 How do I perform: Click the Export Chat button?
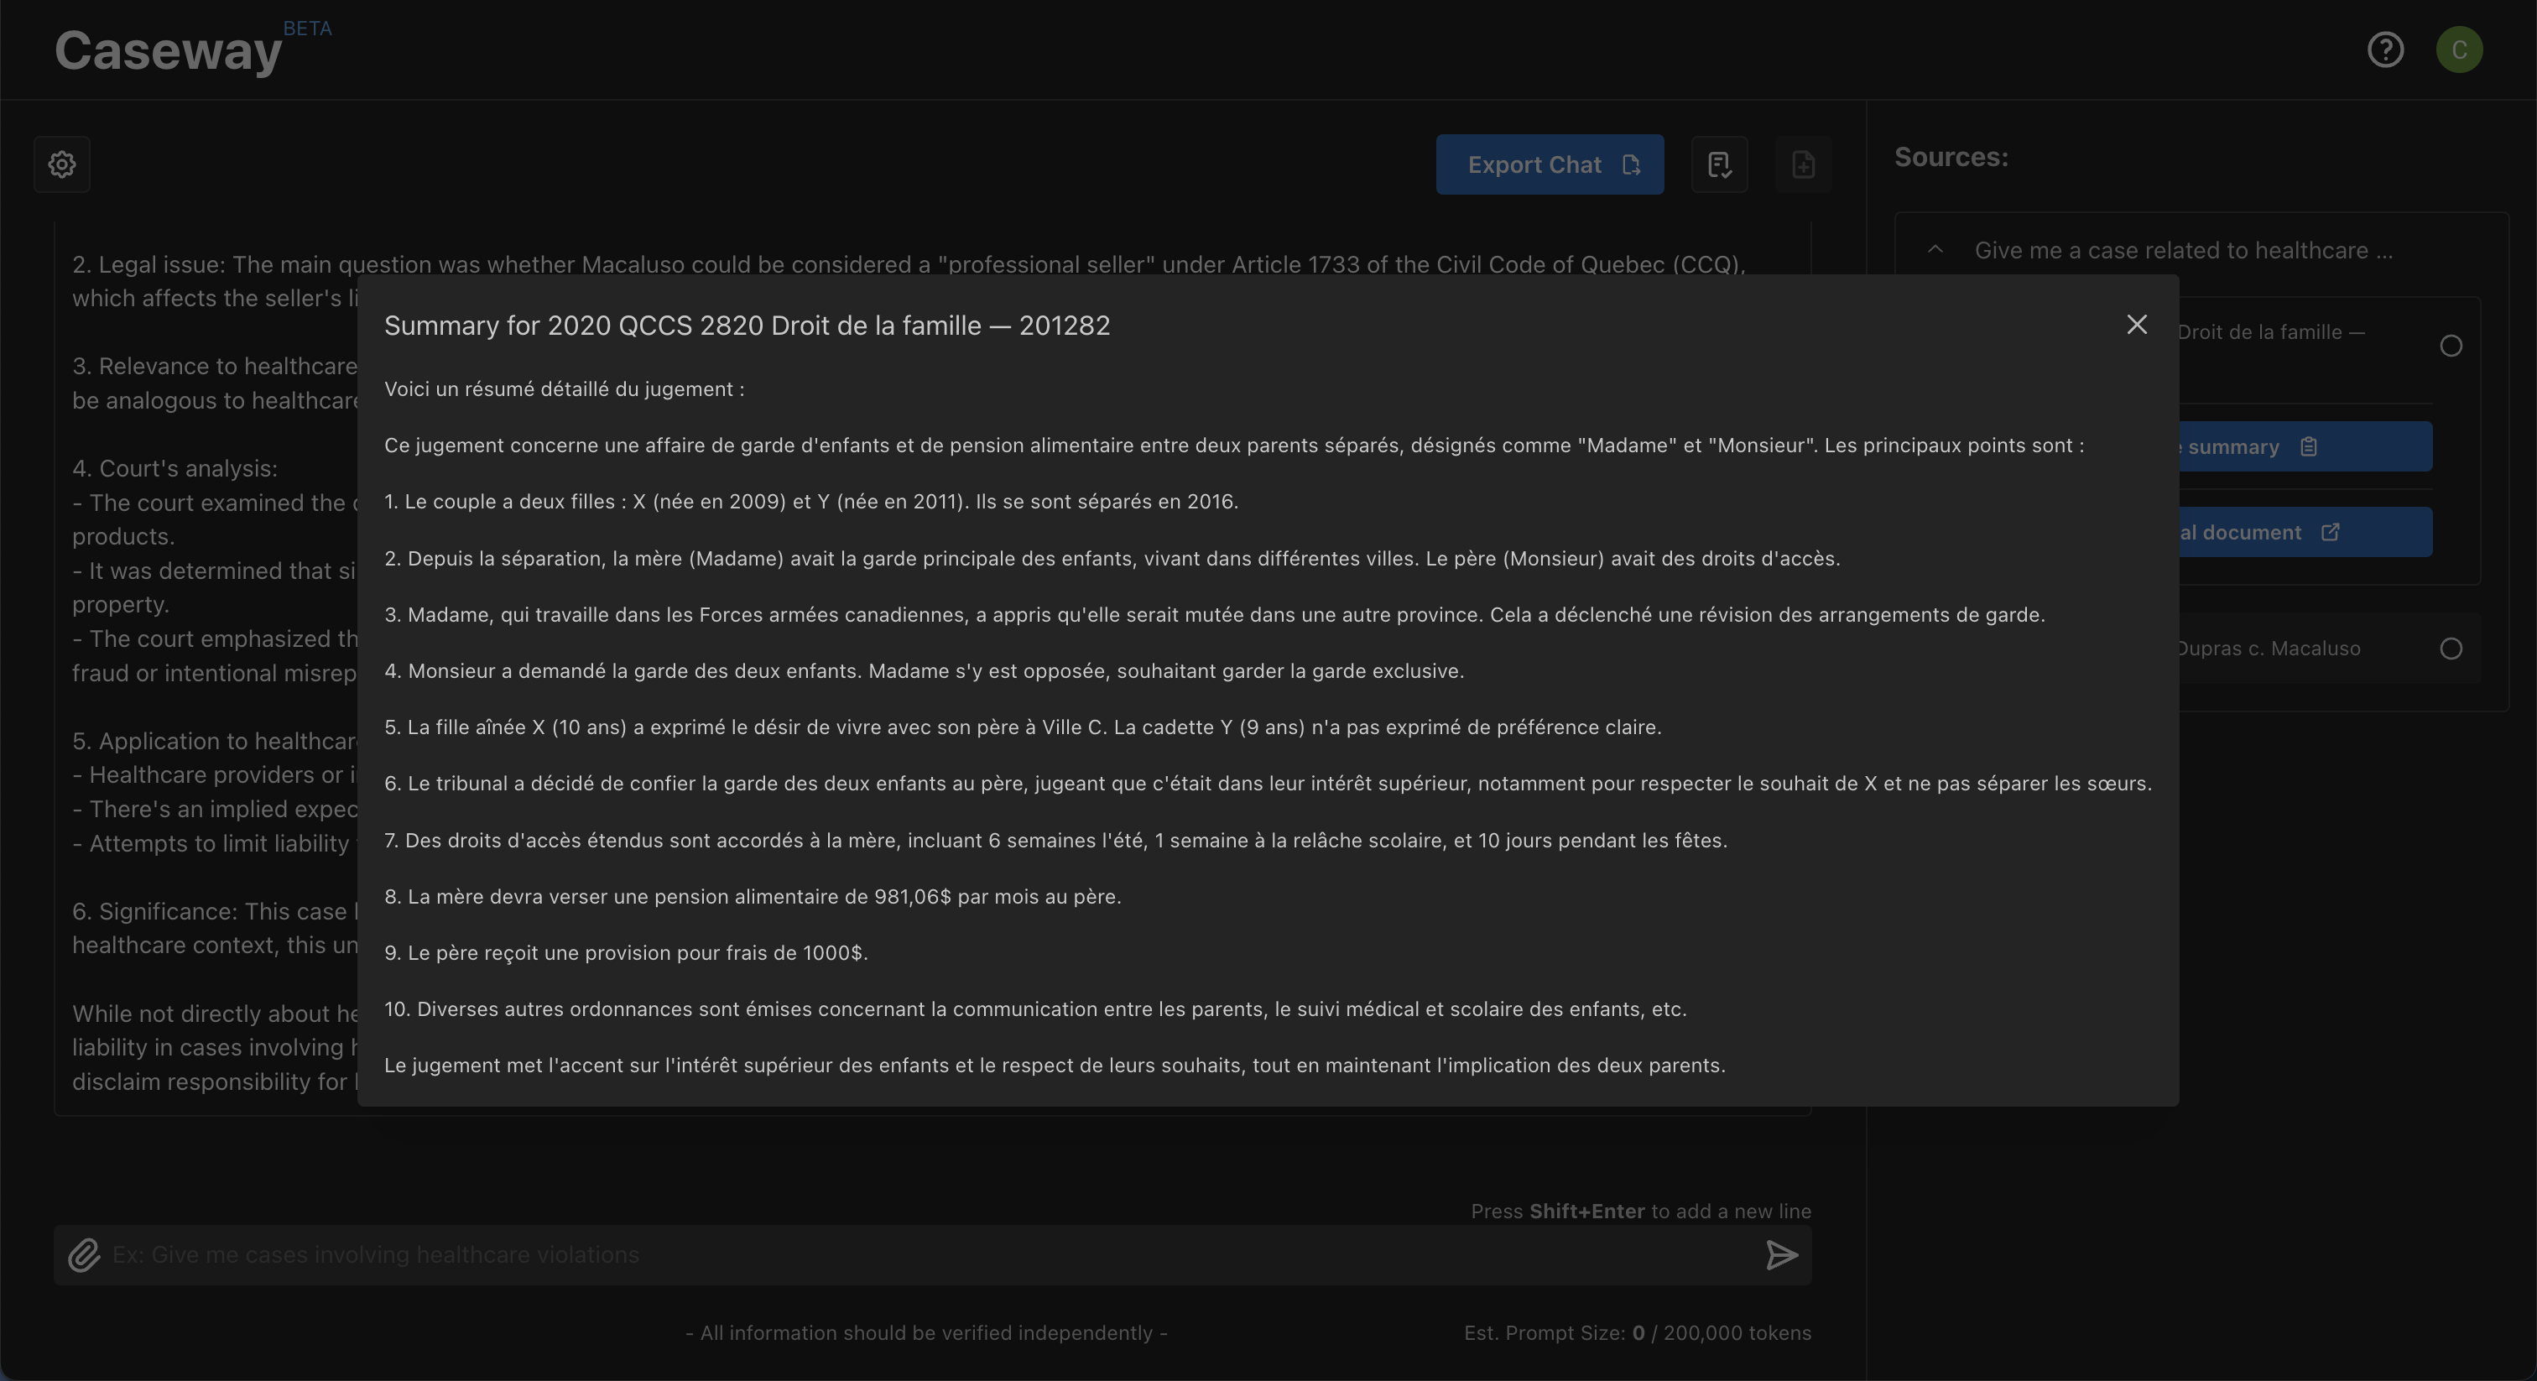1550,164
